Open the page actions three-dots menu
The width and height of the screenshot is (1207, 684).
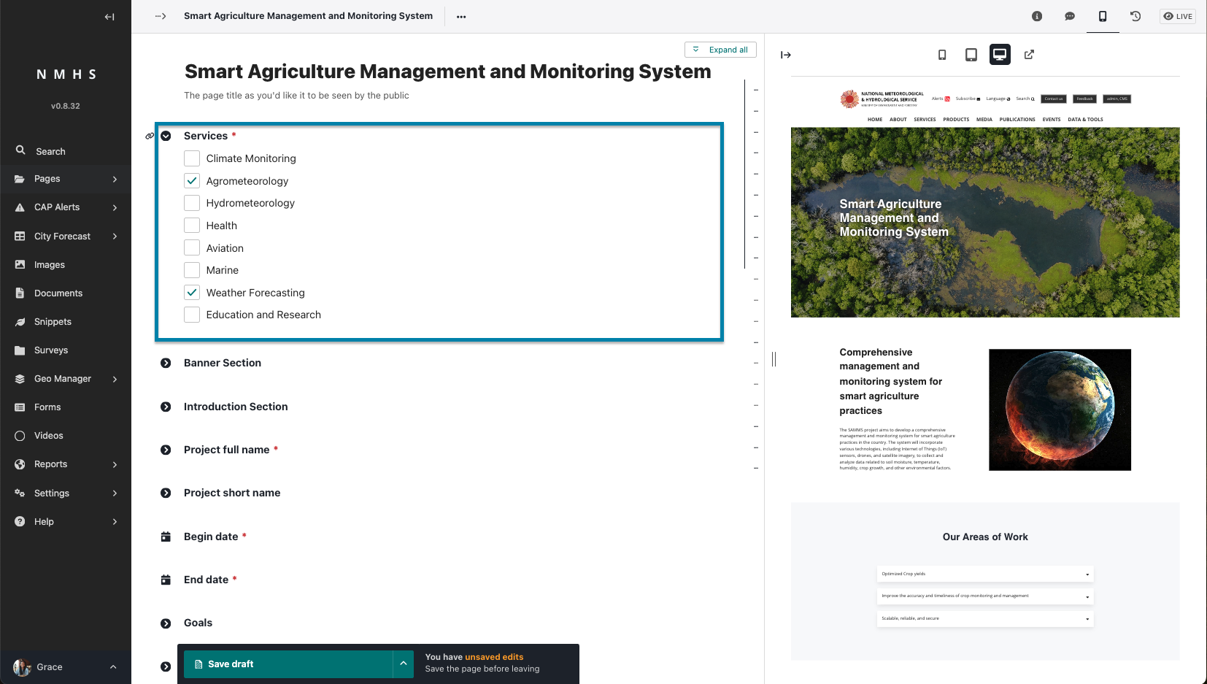461,17
